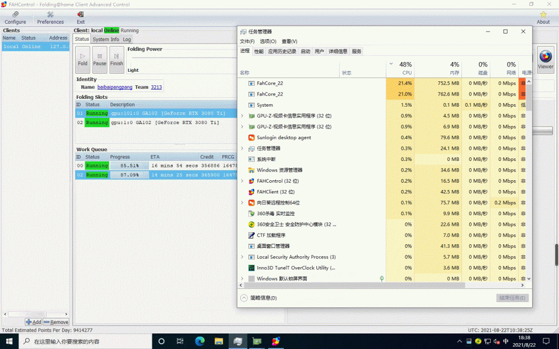Click the Finish button
The width and height of the screenshot is (559, 349).
116,60
